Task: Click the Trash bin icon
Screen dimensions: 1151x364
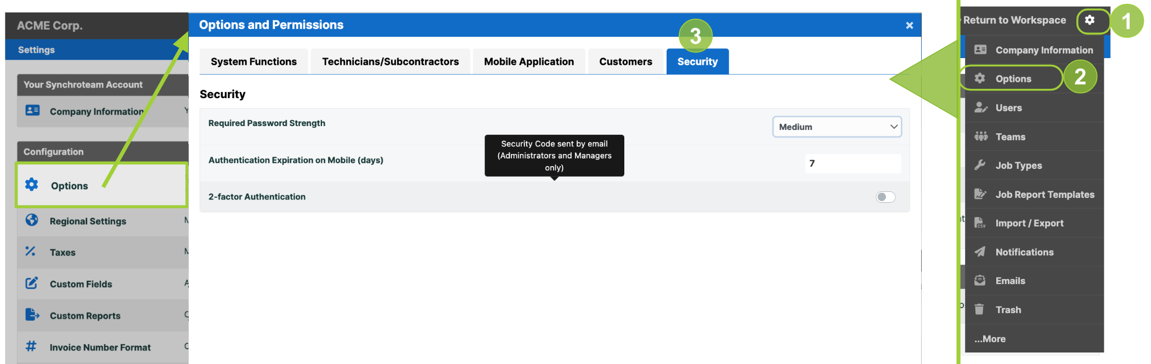Action: 979,309
